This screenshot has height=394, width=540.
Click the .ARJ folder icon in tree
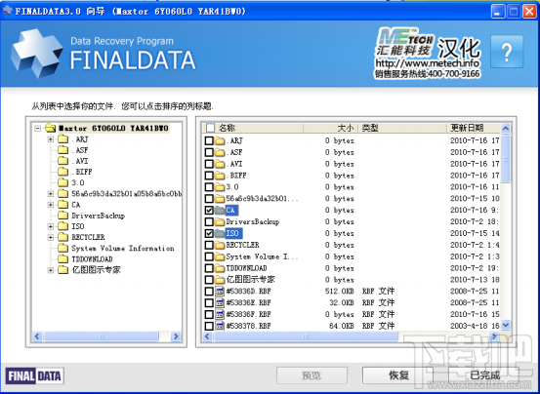tap(63, 138)
